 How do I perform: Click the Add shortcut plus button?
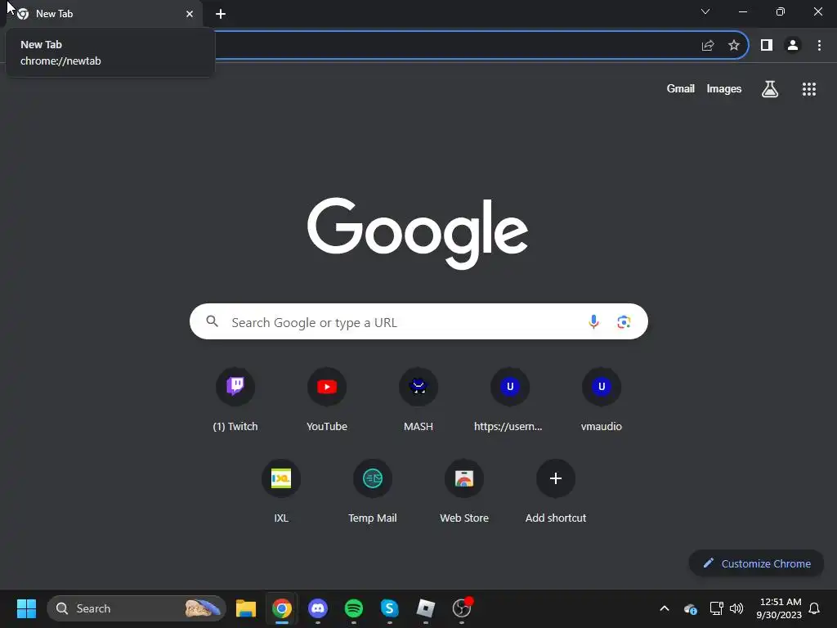pyautogui.click(x=556, y=478)
